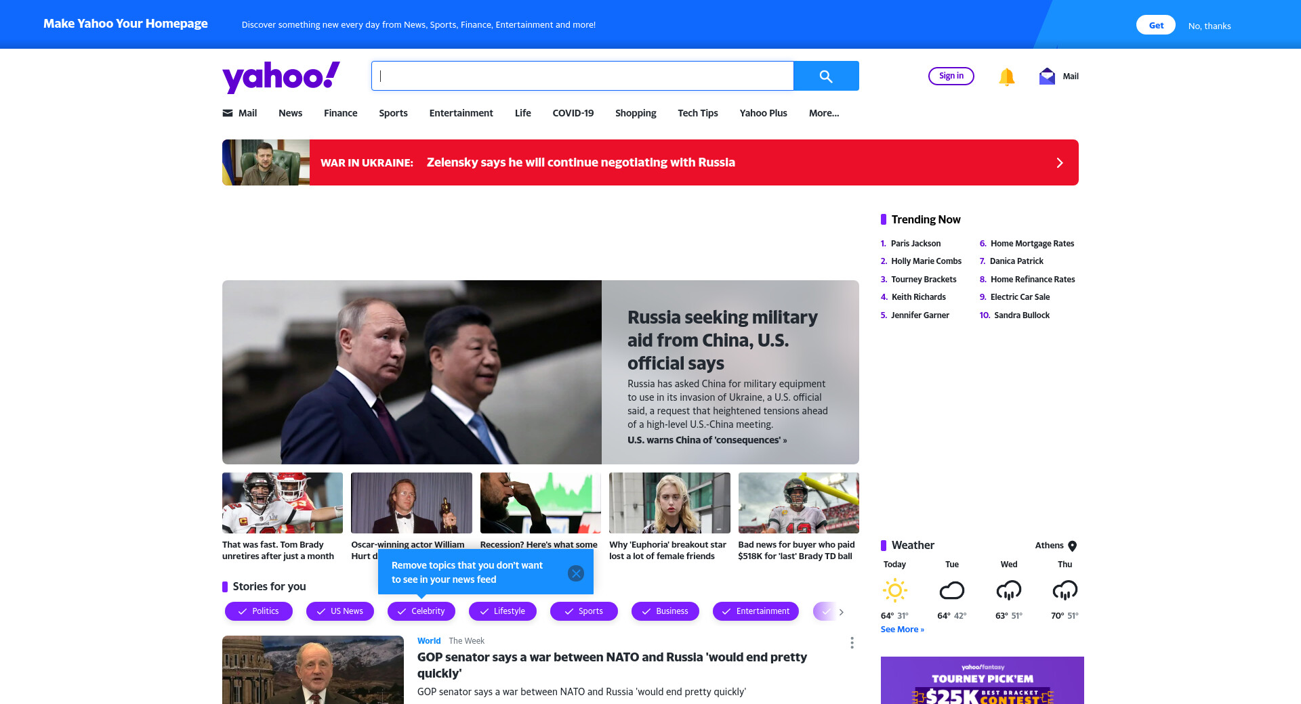Expand the More... navigation menu
Viewport: 1301px width, 704px height.
824,113
